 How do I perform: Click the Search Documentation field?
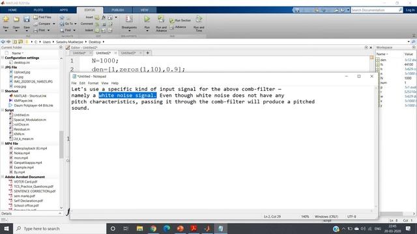(375, 10)
